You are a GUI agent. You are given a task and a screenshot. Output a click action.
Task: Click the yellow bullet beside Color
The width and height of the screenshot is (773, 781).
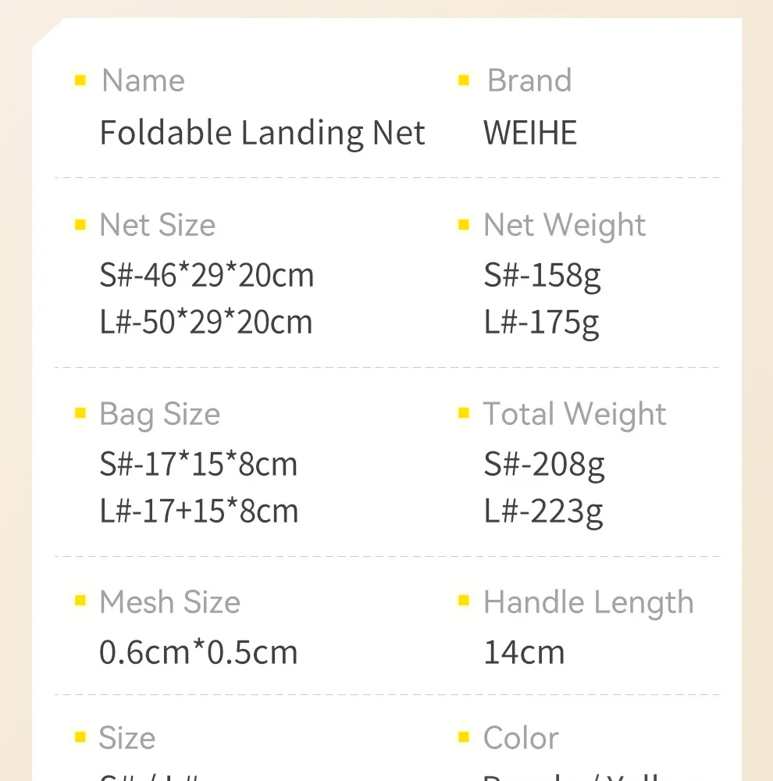click(x=464, y=737)
